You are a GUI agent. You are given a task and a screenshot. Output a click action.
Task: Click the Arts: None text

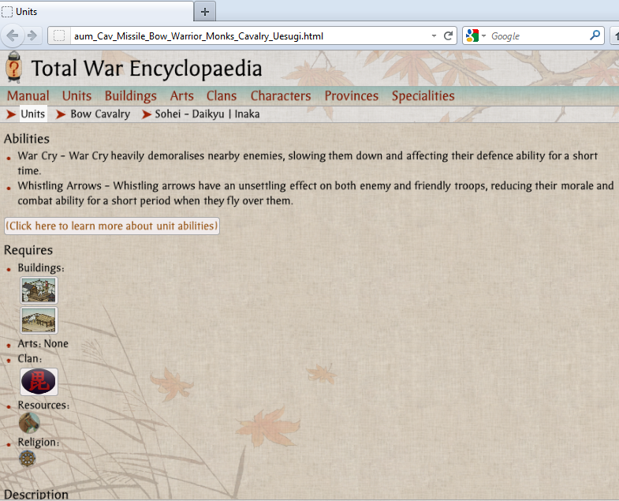click(x=43, y=343)
